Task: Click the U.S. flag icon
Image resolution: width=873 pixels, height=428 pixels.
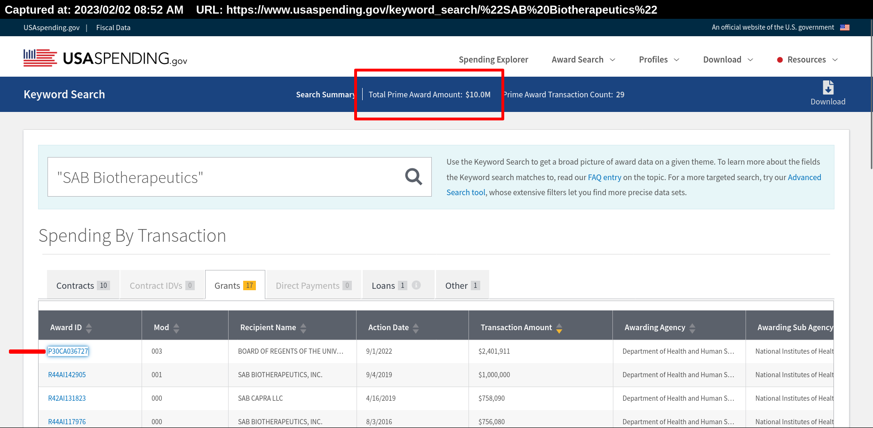Action: pos(845,27)
